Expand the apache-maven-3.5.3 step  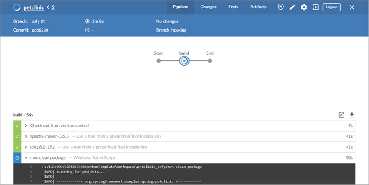pos(26,136)
